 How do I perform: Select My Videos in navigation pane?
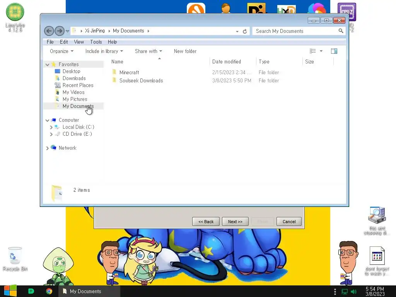pyautogui.click(x=73, y=92)
